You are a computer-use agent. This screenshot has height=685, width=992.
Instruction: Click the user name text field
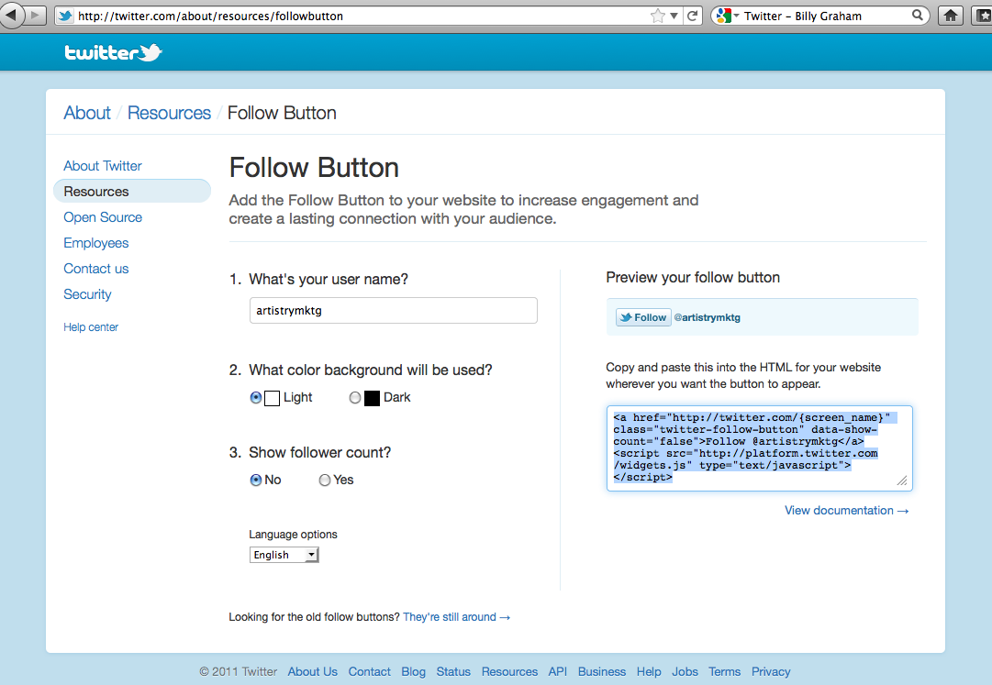tap(394, 310)
